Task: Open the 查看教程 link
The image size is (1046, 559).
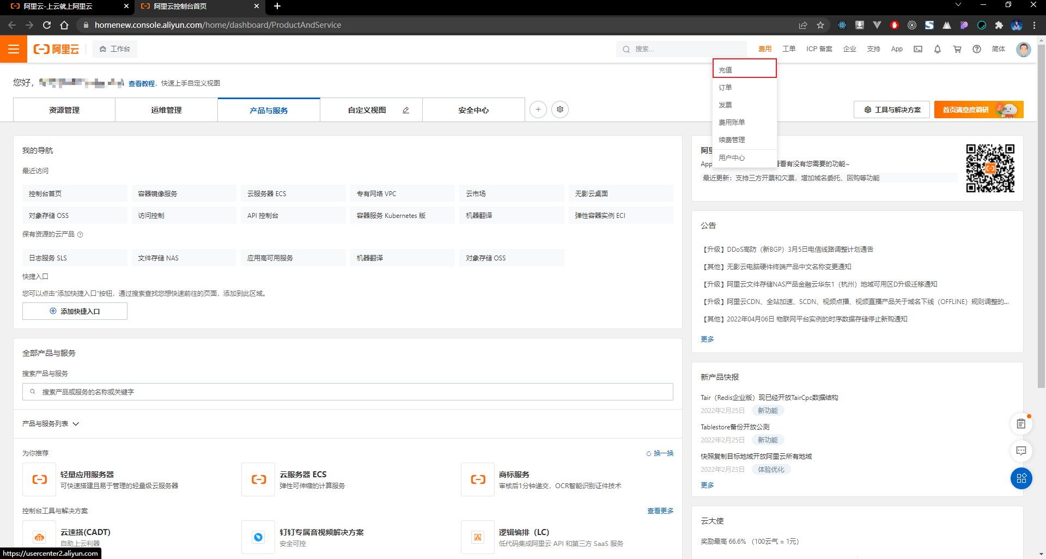Action: pyautogui.click(x=142, y=83)
